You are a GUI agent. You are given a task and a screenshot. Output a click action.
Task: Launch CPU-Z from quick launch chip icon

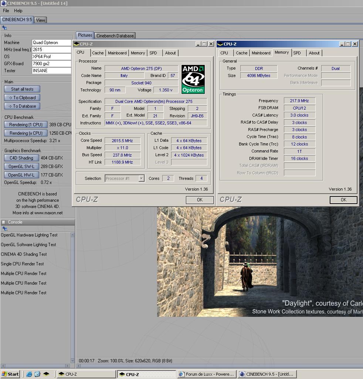click(x=46, y=374)
